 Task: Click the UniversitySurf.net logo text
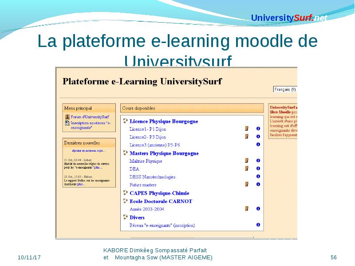(289, 18)
